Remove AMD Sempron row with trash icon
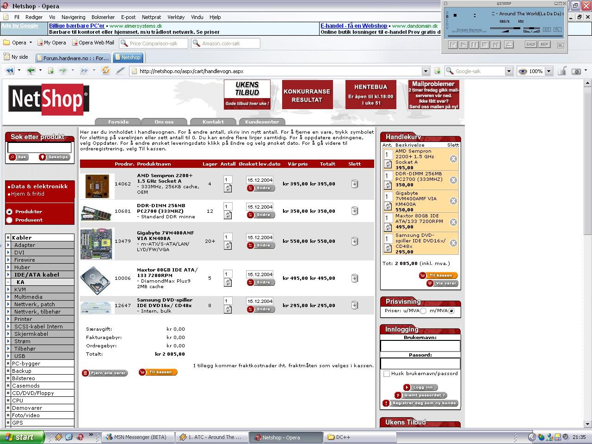 (355, 184)
